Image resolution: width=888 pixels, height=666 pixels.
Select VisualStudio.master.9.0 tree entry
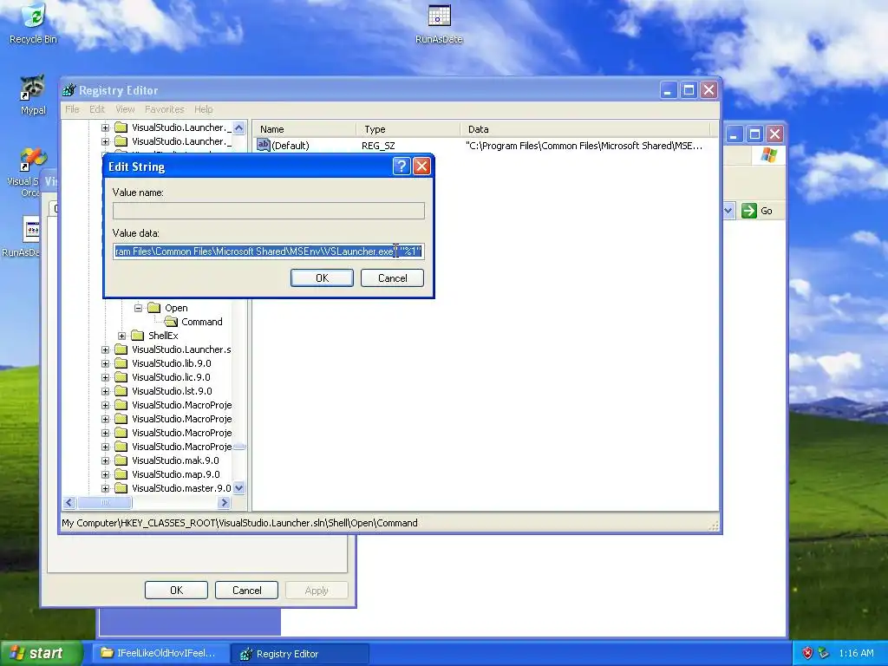[x=181, y=488]
